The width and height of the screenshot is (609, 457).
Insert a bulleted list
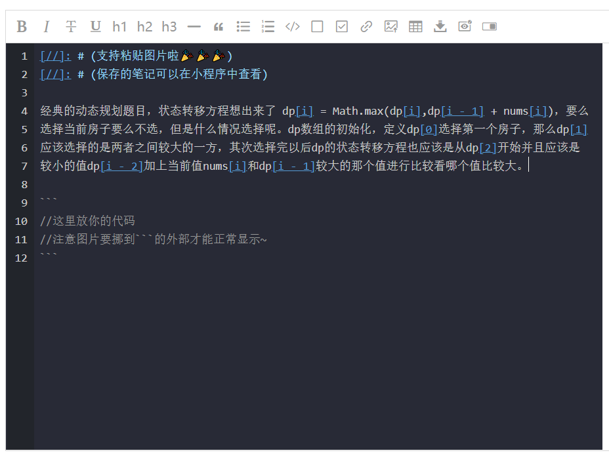(243, 26)
